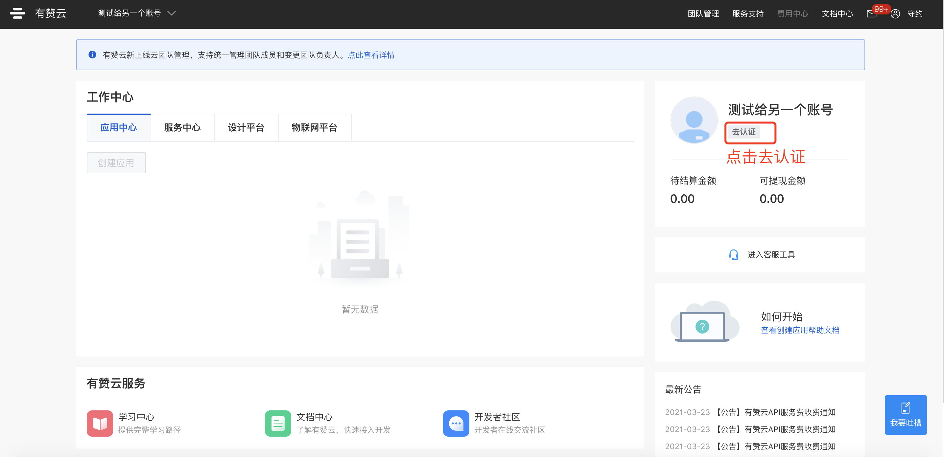Follow the 点此查看详情 link in the banner

pos(371,55)
